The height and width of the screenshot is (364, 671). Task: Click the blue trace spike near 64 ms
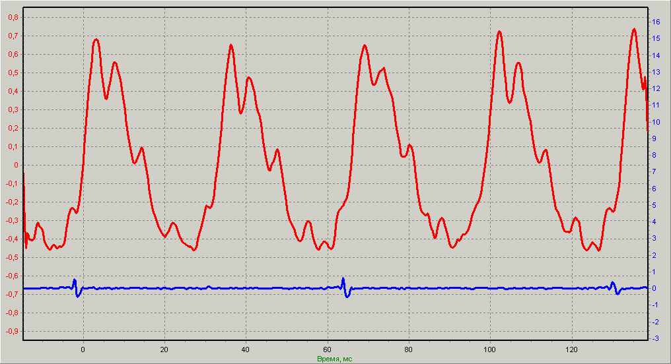[x=345, y=287]
